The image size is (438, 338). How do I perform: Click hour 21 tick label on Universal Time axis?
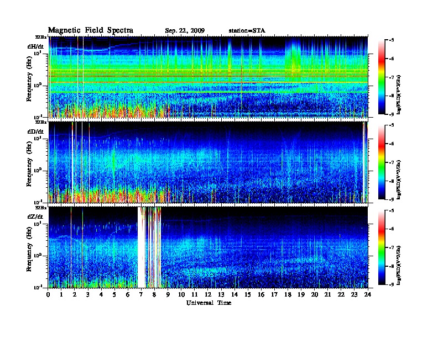327,295
